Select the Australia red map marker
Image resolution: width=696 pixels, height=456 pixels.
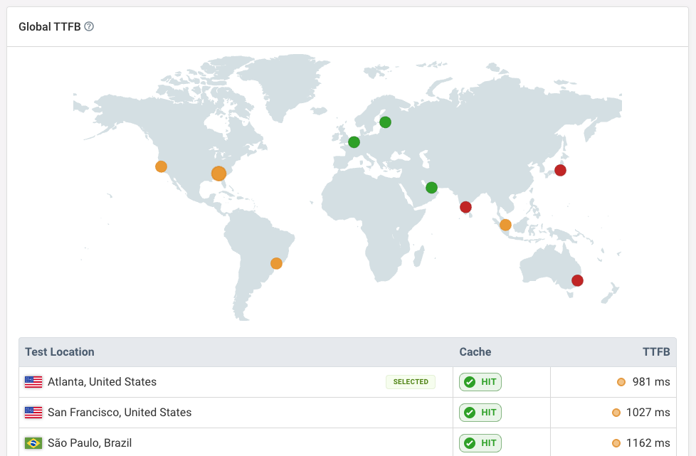tap(577, 280)
